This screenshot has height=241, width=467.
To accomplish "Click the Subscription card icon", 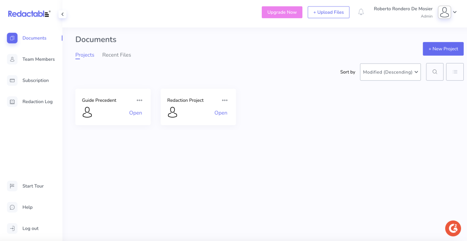I will [x=12, y=80].
